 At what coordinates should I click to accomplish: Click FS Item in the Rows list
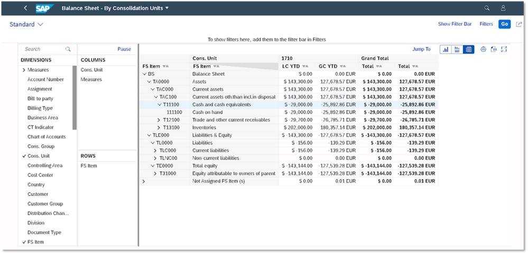pos(89,166)
